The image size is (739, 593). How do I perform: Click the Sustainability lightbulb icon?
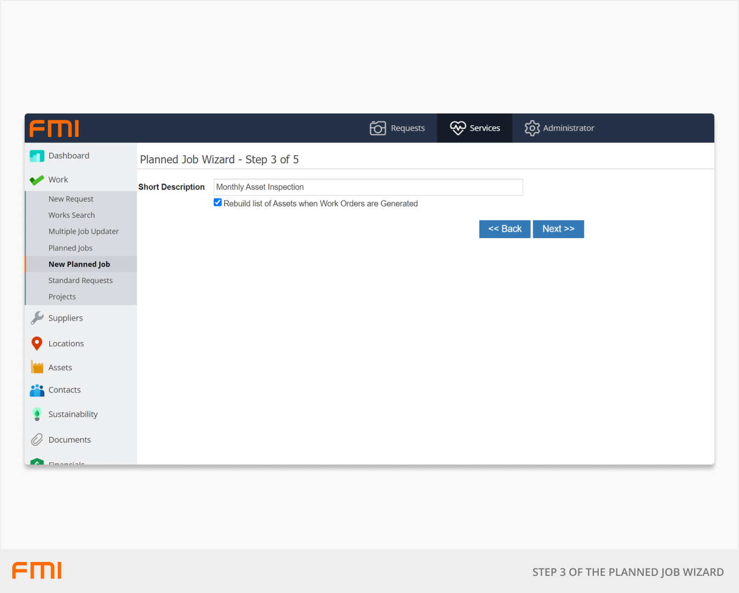click(x=37, y=414)
